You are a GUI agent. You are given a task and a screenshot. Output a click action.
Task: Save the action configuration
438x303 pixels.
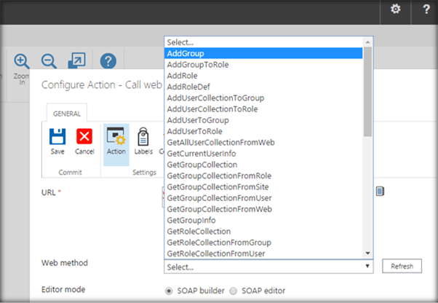click(x=57, y=141)
